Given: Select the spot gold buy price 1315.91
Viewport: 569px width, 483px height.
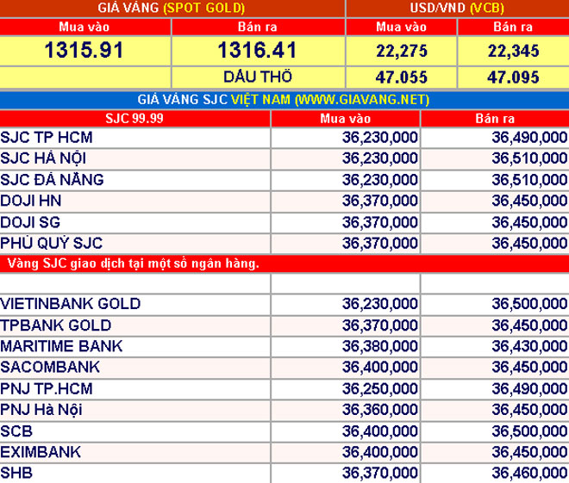Looking at the screenshot, I should pyautogui.click(x=84, y=50).
